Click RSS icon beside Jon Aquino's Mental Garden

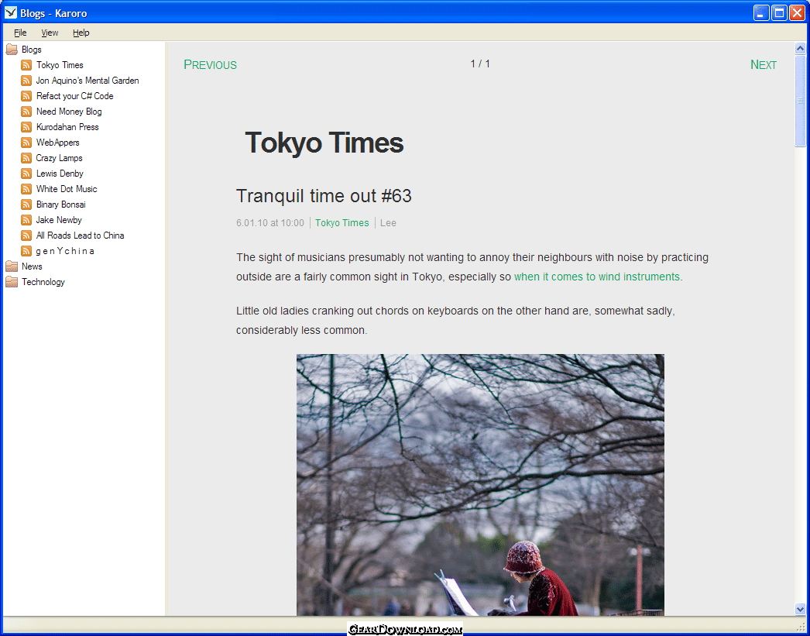click(26, 81)
